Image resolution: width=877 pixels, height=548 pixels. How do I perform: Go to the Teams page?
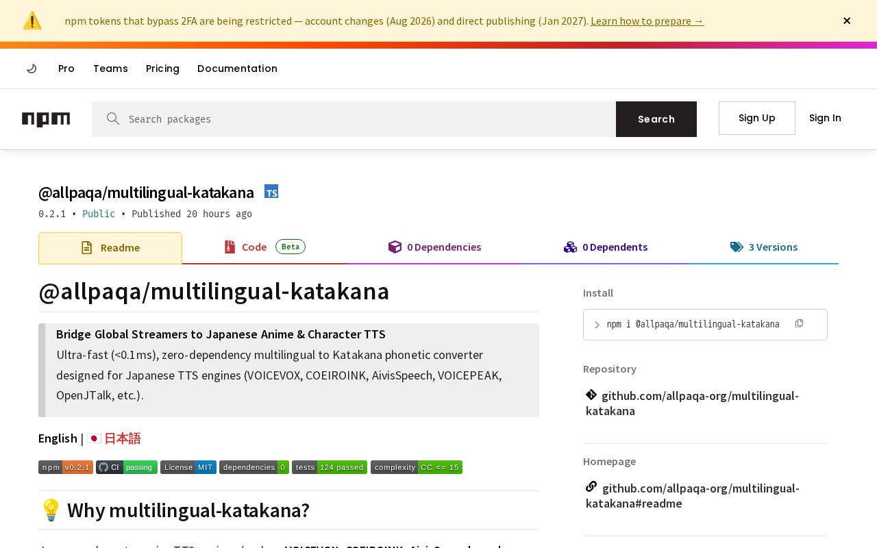point(110,68)
